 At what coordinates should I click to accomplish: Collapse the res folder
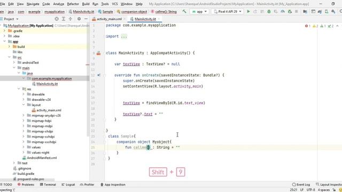(19, 89)
